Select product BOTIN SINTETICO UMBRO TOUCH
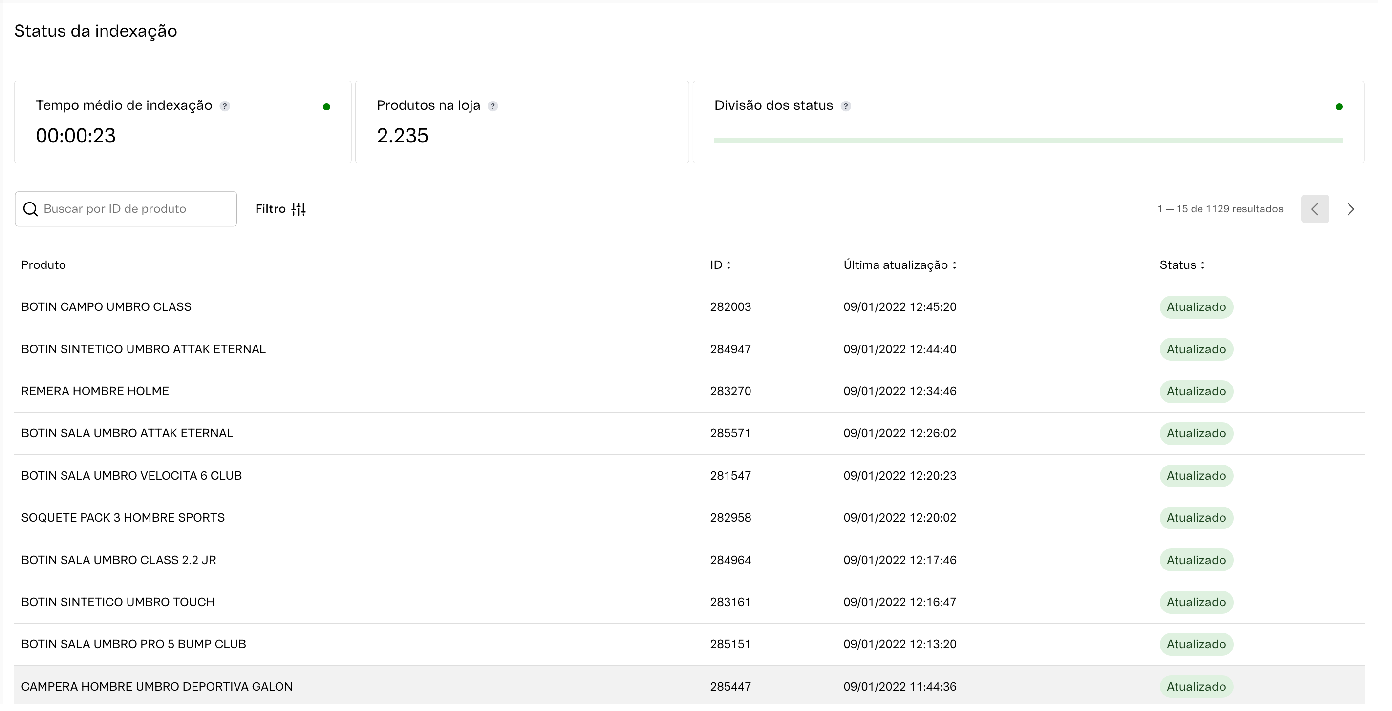This screenshot has width=1392, height=711. point(117,602)
